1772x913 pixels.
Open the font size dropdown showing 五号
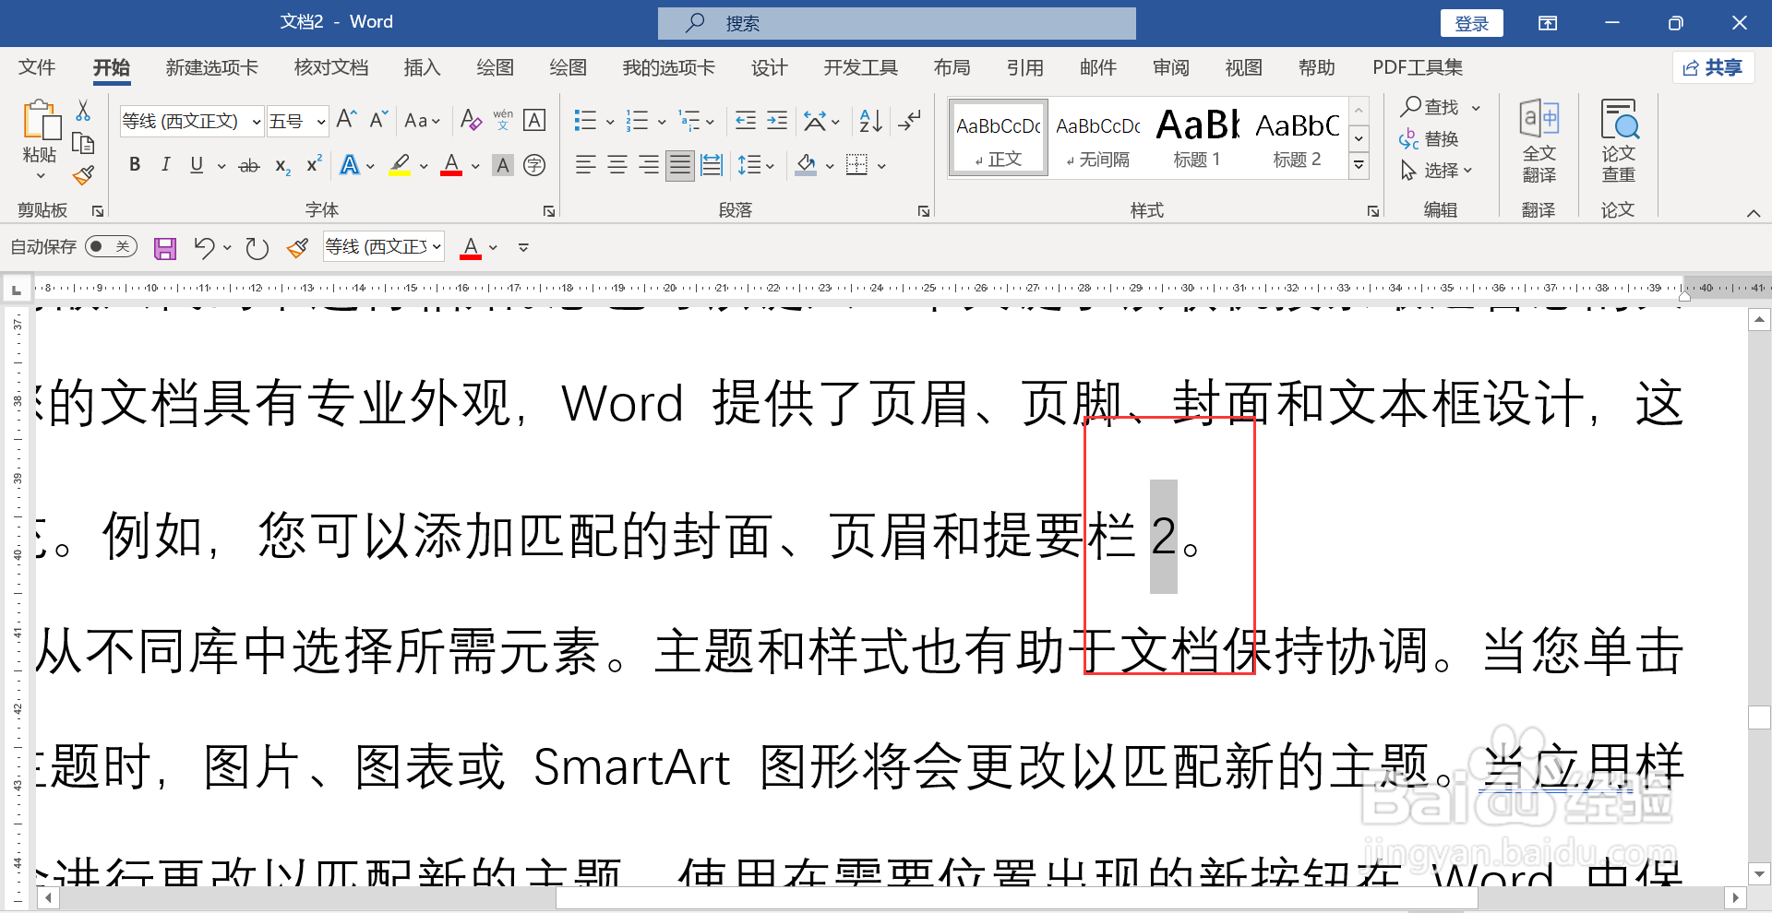(x=320, y=121)
